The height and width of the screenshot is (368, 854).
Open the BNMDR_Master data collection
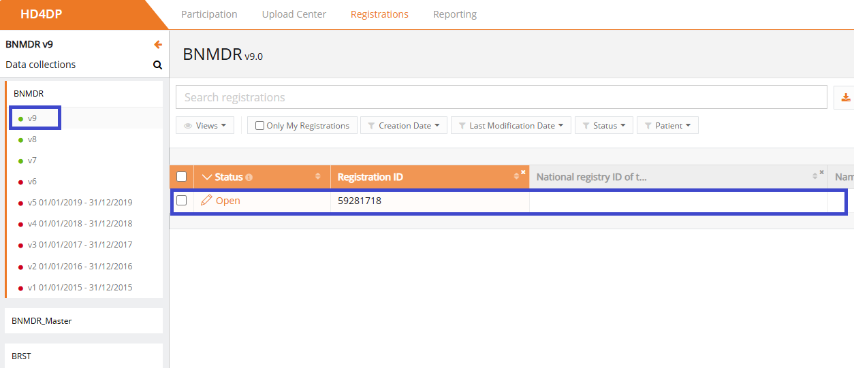coord(42,321)
